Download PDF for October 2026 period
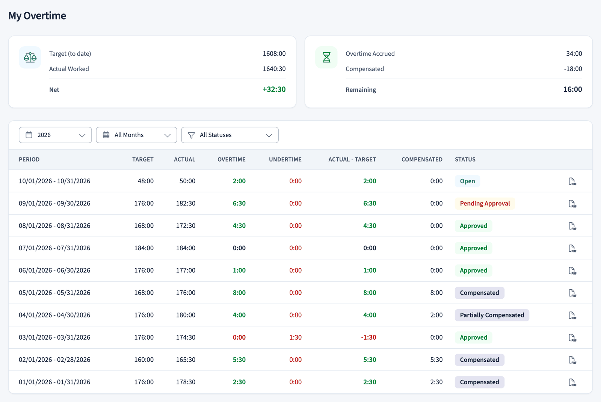Image resolution: width=601 pixels, height=402 pixels. [x=572, y=181]
